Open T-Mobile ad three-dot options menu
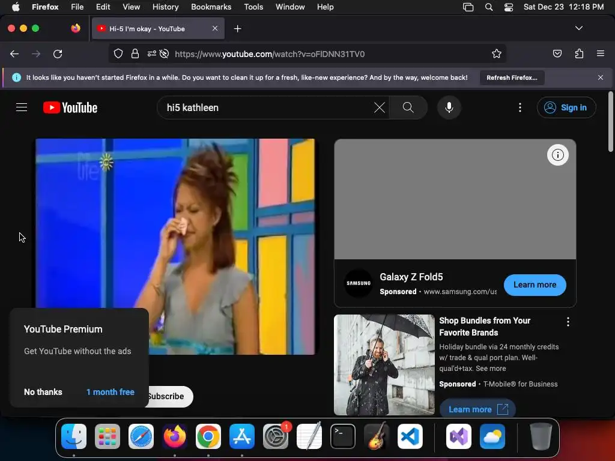615x461 pixels. 568,322
